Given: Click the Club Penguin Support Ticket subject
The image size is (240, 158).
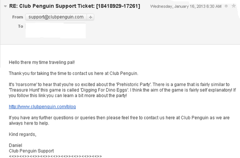Looking at the screenshot, I should coord(75,6).
